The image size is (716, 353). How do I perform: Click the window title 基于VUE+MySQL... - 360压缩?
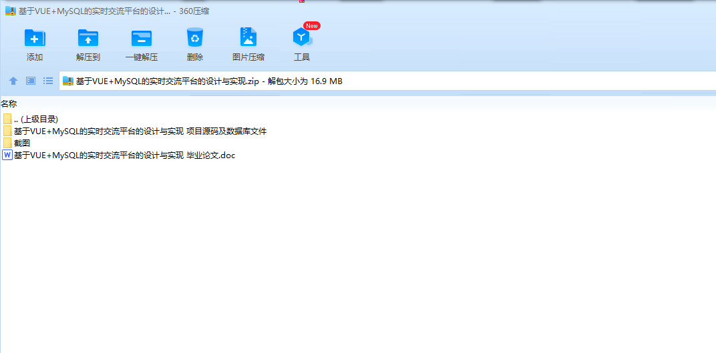[x=114, y=11]
